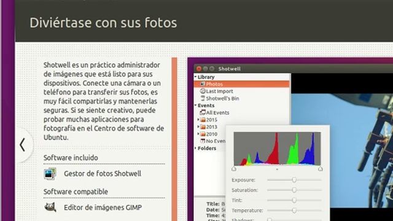Click the GIMP mascot icon

50,207
